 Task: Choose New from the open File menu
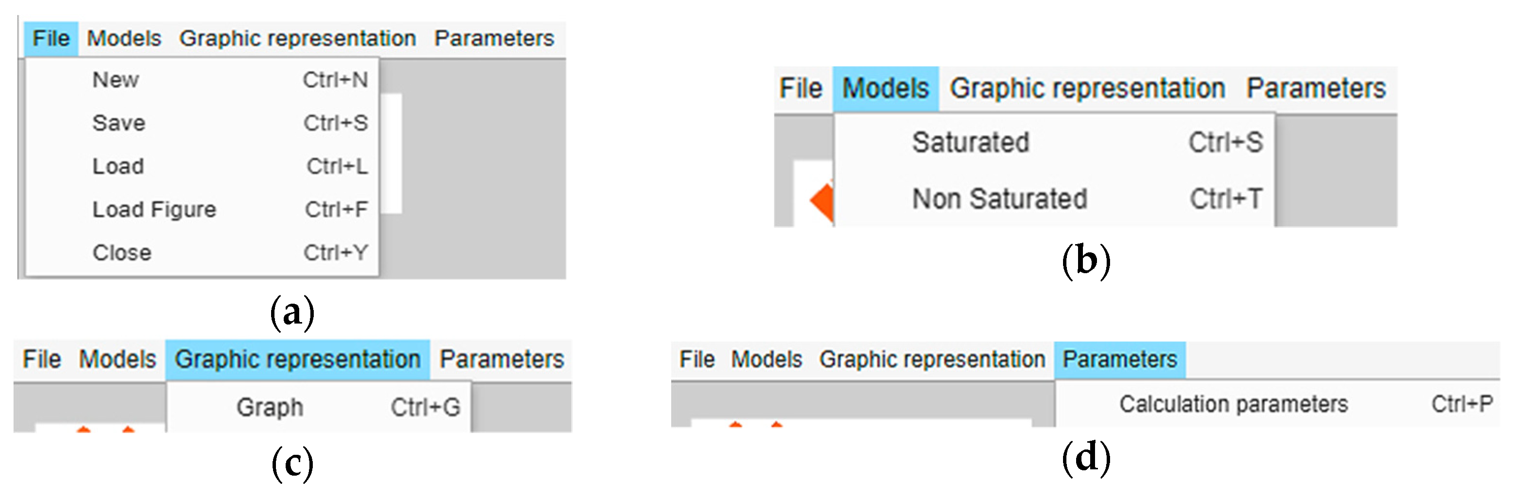click(116, 80)
